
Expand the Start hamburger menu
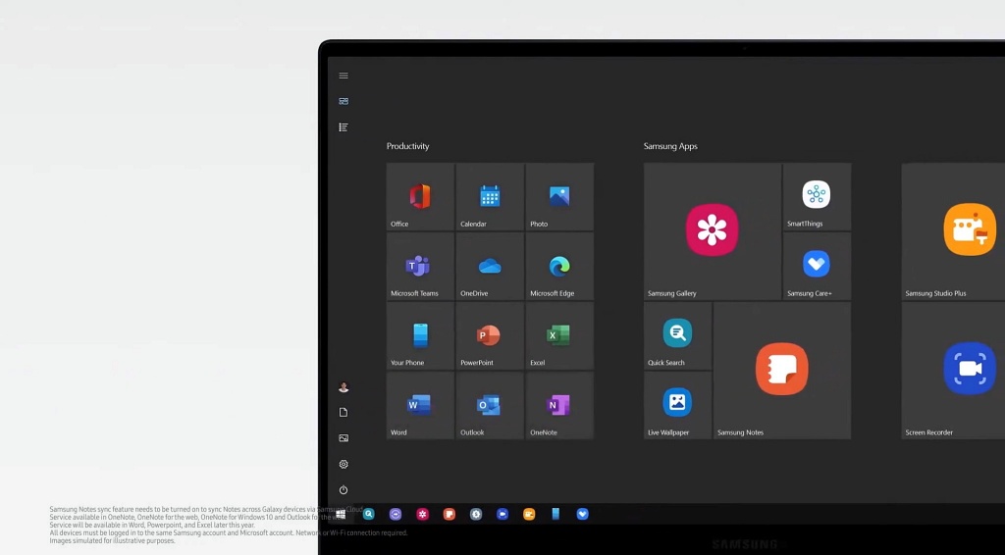[344, 76]
